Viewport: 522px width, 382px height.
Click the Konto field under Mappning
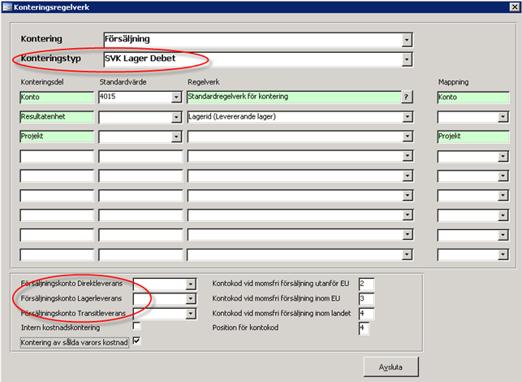[x=472, y=98]
